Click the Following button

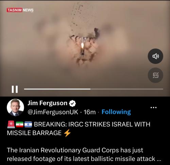pyautogui.click(x=116, y=112)
